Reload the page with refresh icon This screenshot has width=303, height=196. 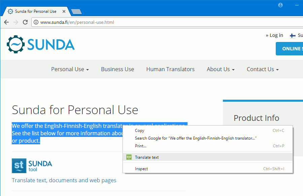pyautogui.click(x=25, y=22)
